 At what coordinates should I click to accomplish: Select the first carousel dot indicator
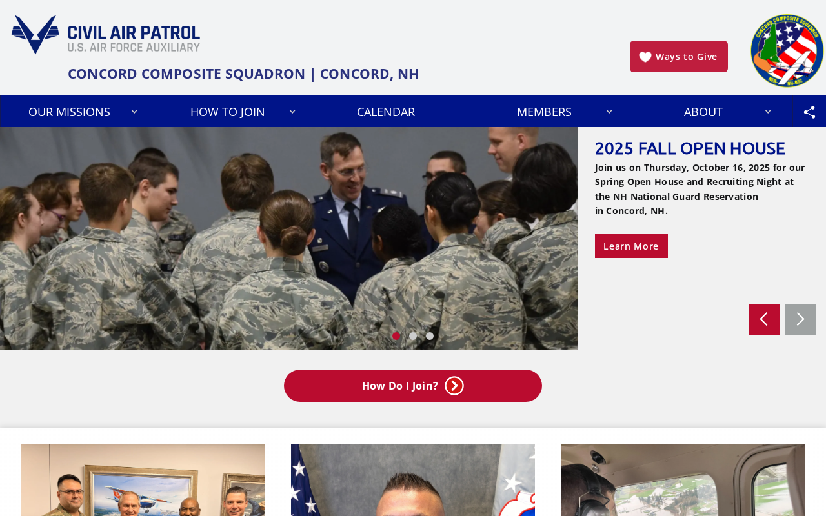click(x=396, y=336)
